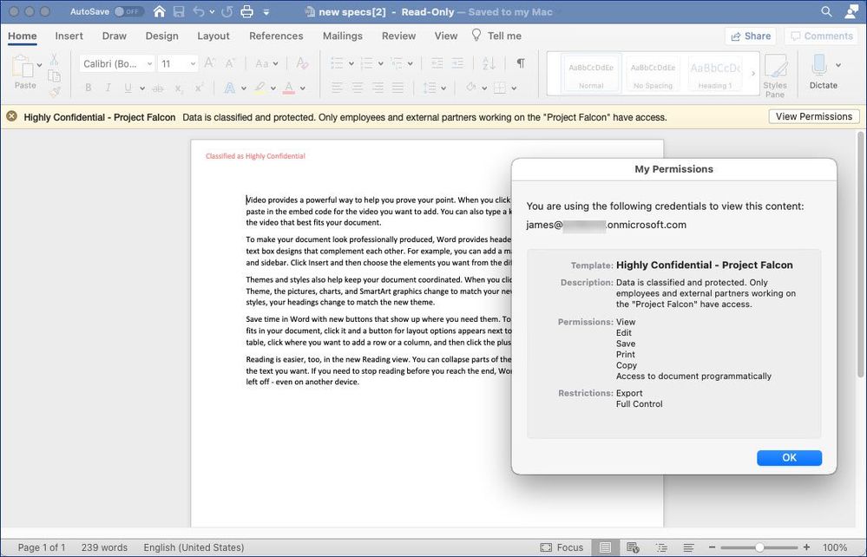
Task: Switch to Outline view in status bar
Action: [x=660, y=547]
